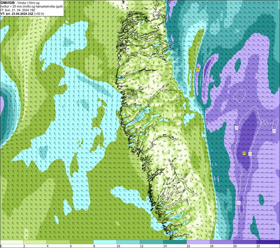Click the legend scale value 10
Viewport: 280px width, 248px height.
(x=118, y=246)
